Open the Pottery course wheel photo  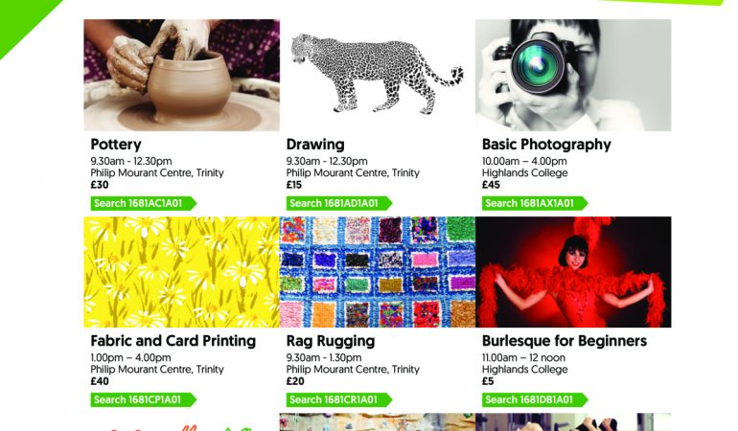(x=182, y=75)
